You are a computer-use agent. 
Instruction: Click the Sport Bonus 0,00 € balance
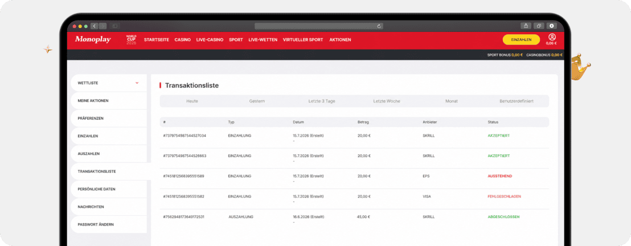(505, 55)
